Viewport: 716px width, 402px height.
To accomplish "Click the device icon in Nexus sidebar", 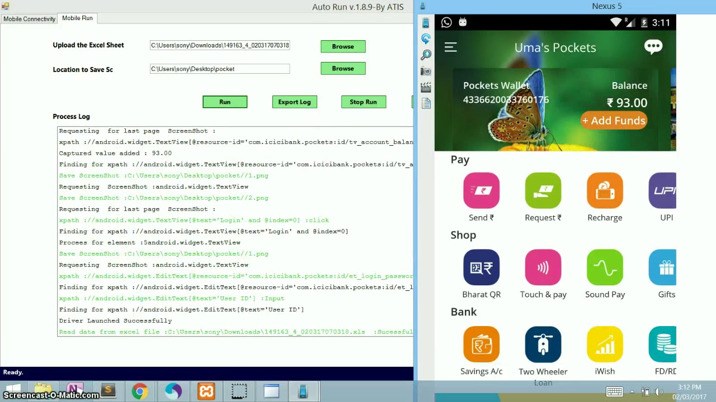I will pos(426,23).
